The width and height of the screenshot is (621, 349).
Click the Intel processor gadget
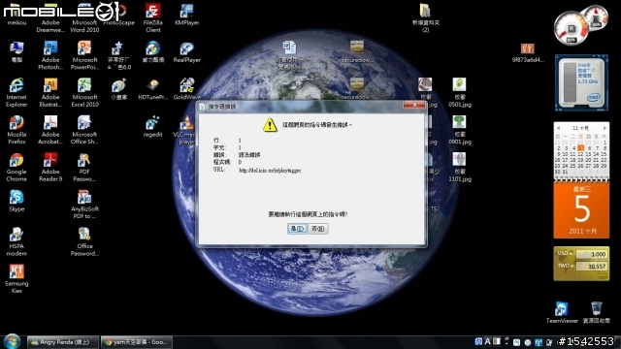pos(581,82)
